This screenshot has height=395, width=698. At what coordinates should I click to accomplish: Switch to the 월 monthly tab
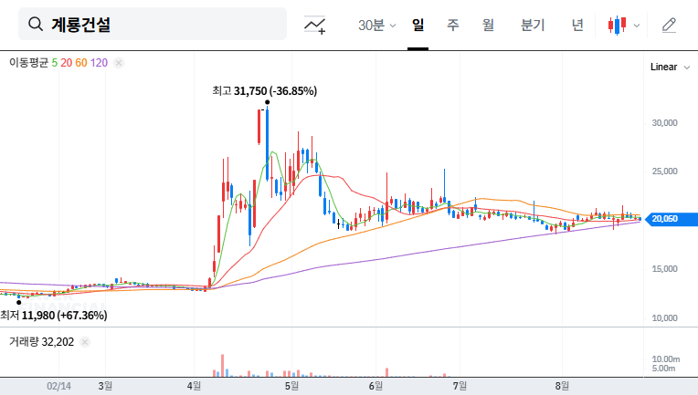pos(488,25)
